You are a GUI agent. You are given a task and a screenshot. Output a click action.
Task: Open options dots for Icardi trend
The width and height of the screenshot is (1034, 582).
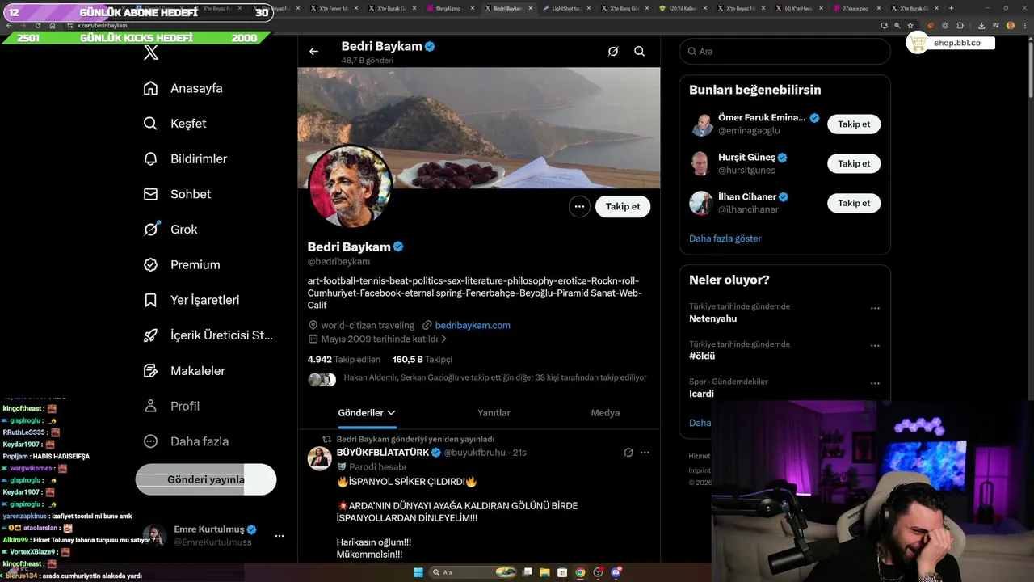click(875, 383)
